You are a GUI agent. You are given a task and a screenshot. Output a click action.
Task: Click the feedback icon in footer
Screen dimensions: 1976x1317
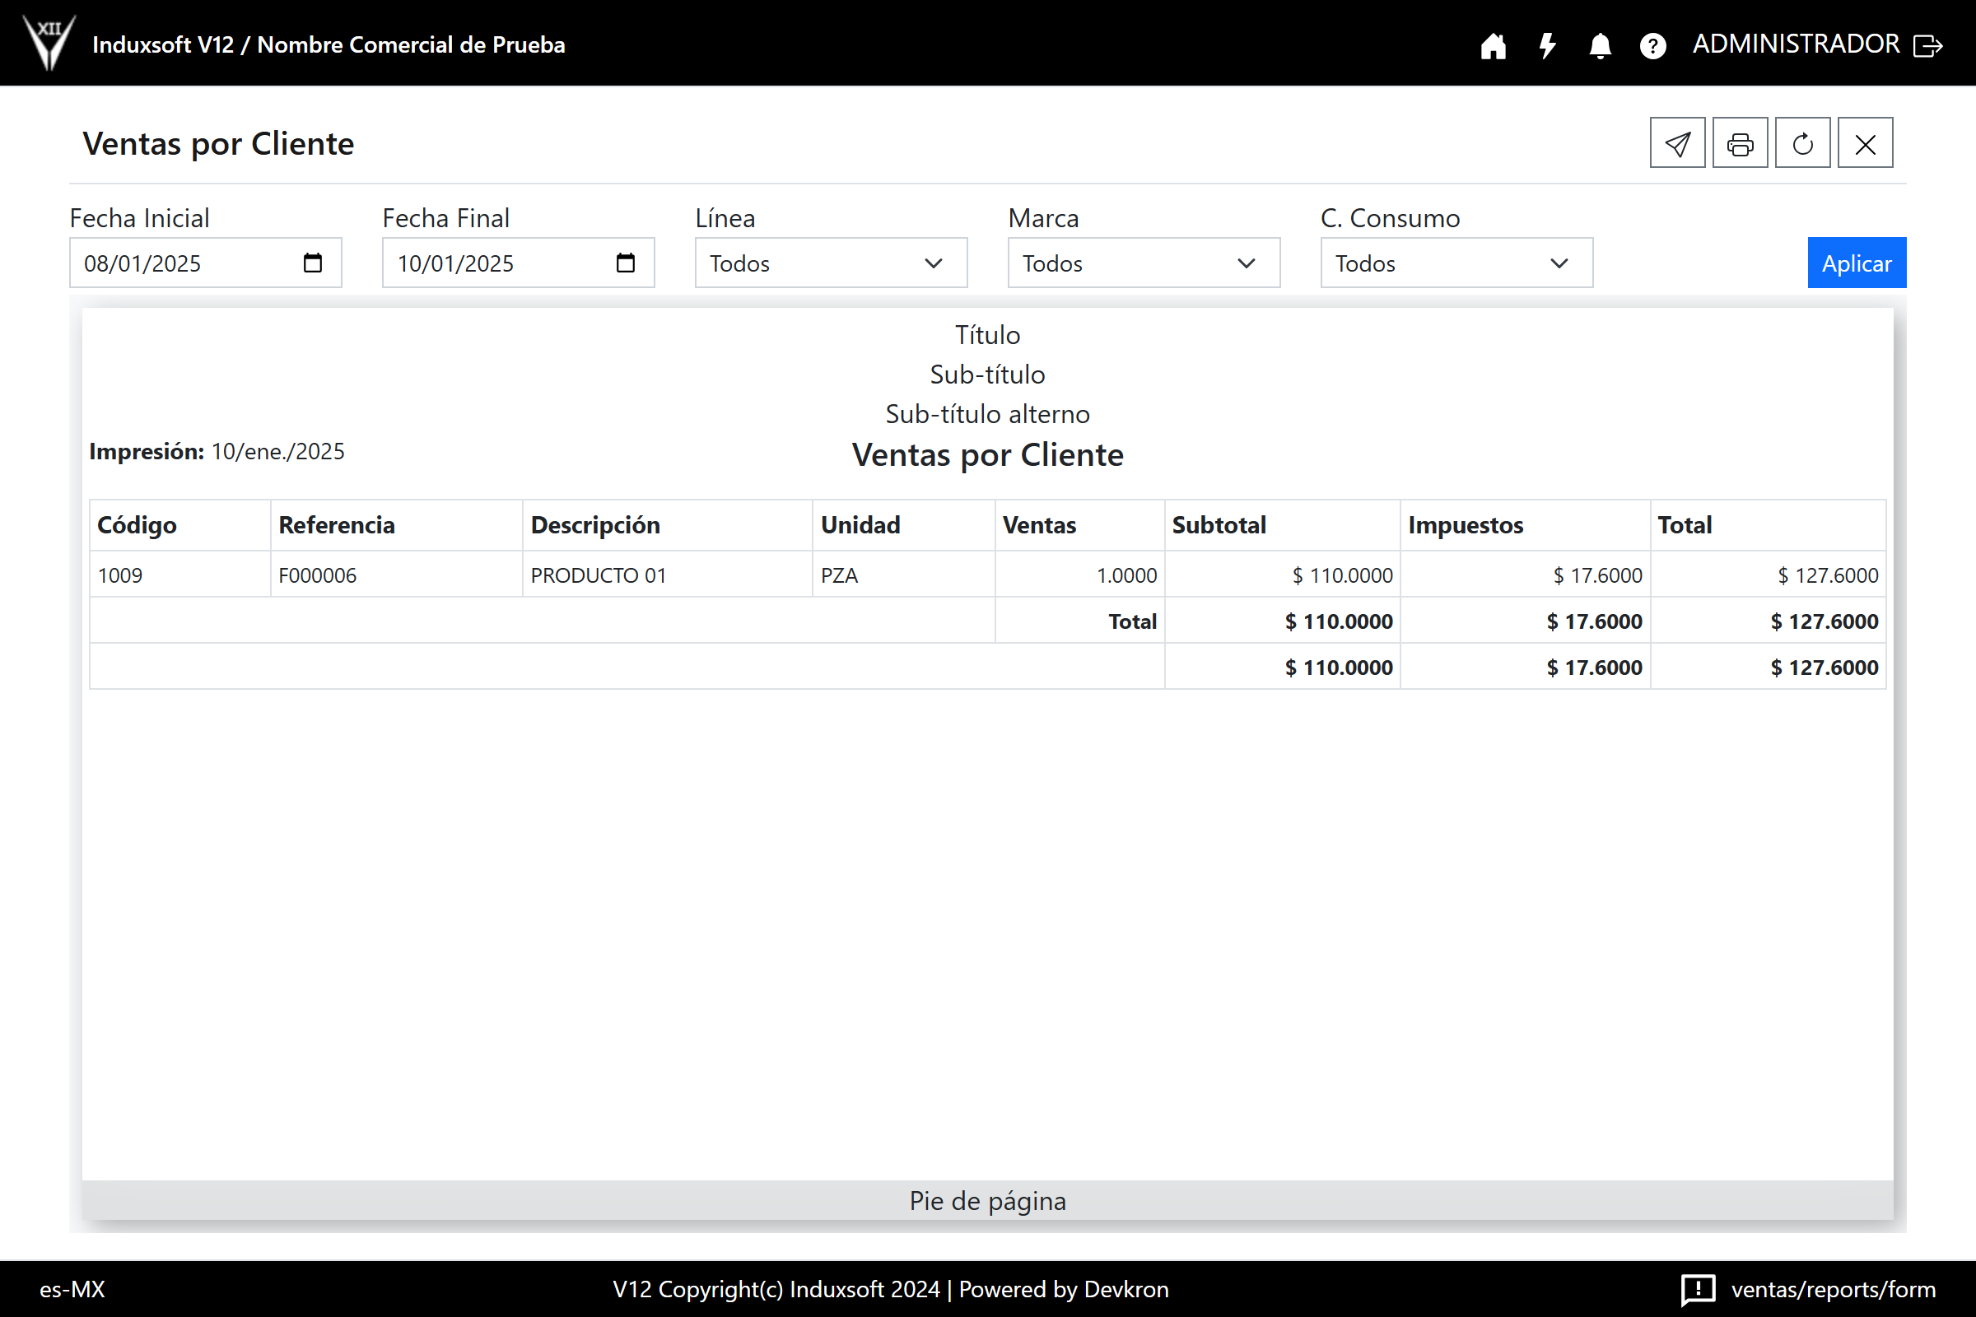(x=1697, y=1288)
